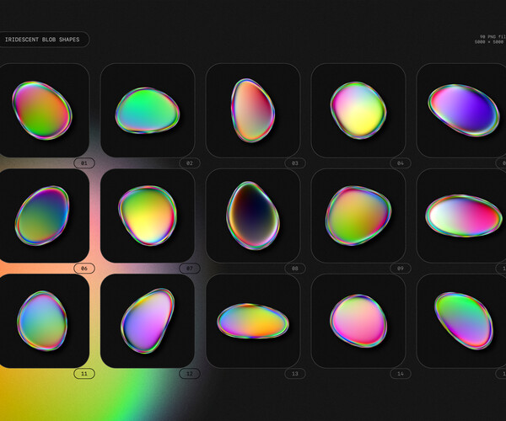The height and width of the screenshot is (421, 506).
Task: Click the '06' number label
Action: [84, 269]
